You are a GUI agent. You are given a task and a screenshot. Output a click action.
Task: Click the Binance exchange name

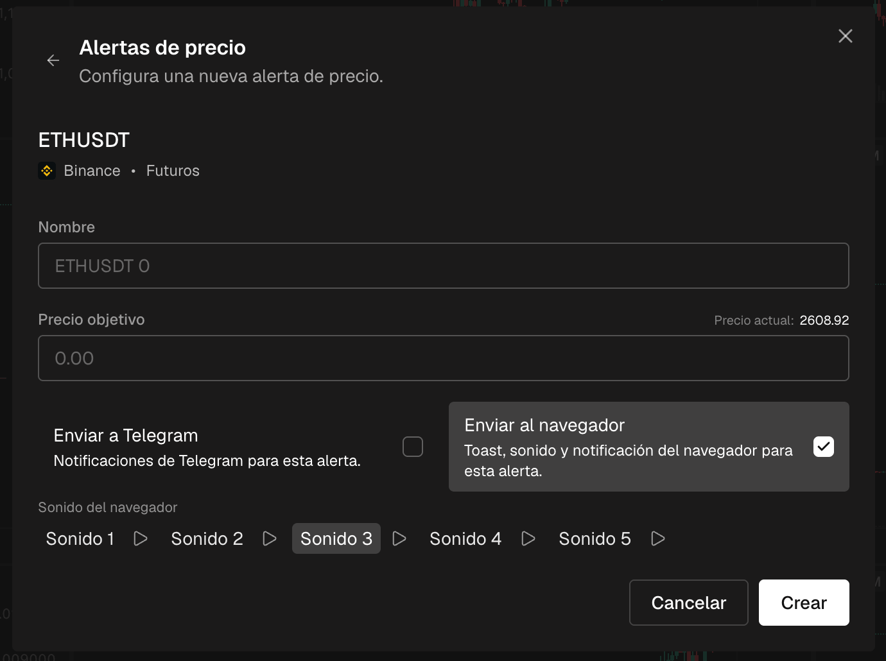[x=92, y=171]
